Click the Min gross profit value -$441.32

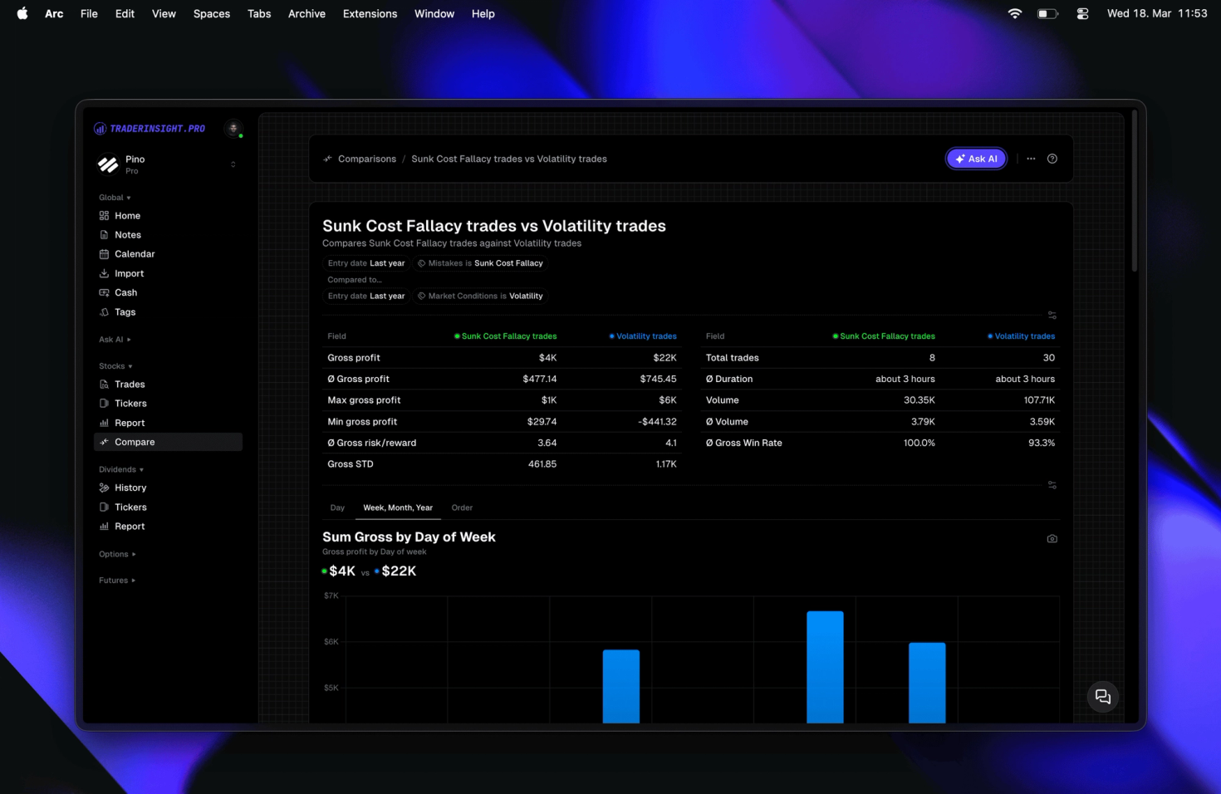pos(657,422)
